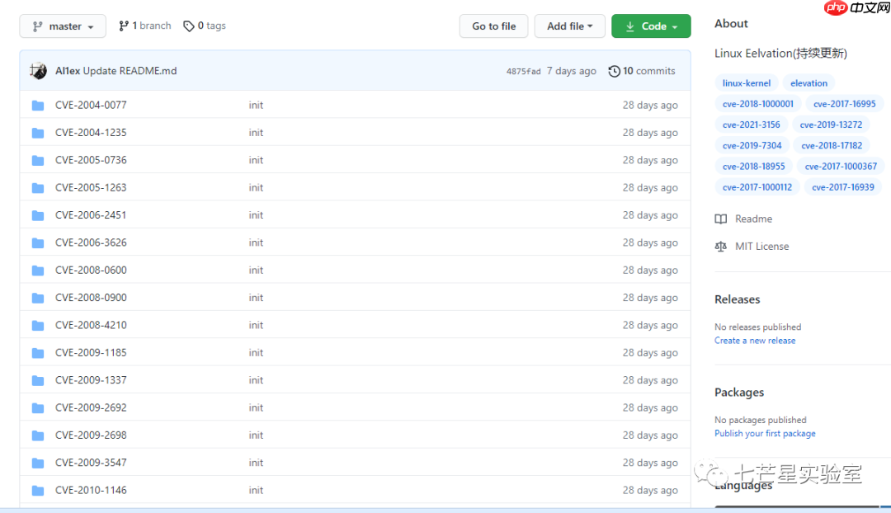Click the folder icon for CVE-2006-2451

(38, 215)
